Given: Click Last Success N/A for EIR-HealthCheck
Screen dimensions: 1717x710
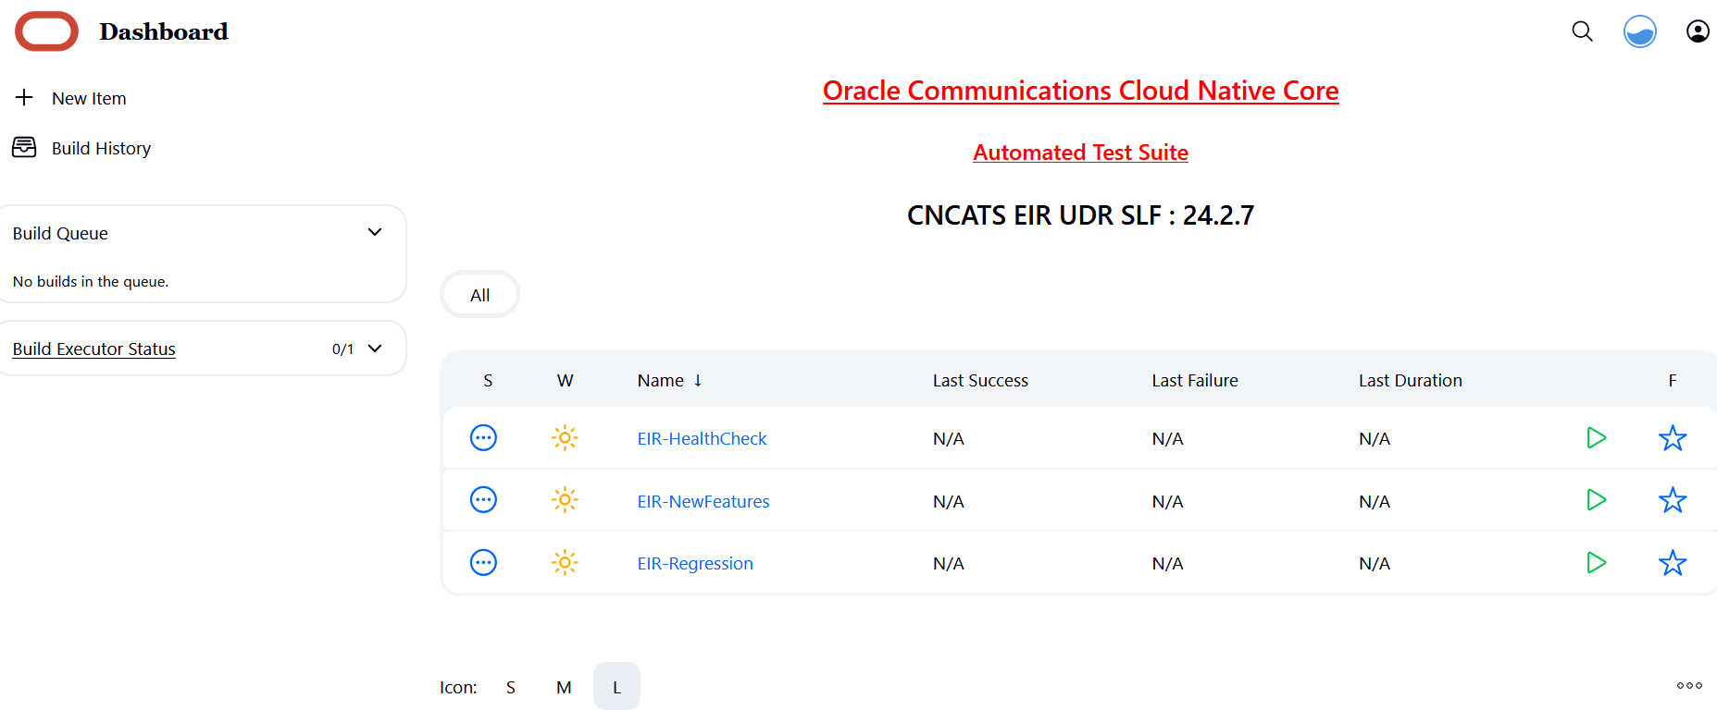Looking at the screenshot, I should pyautogui.click(x=948, y=438).
